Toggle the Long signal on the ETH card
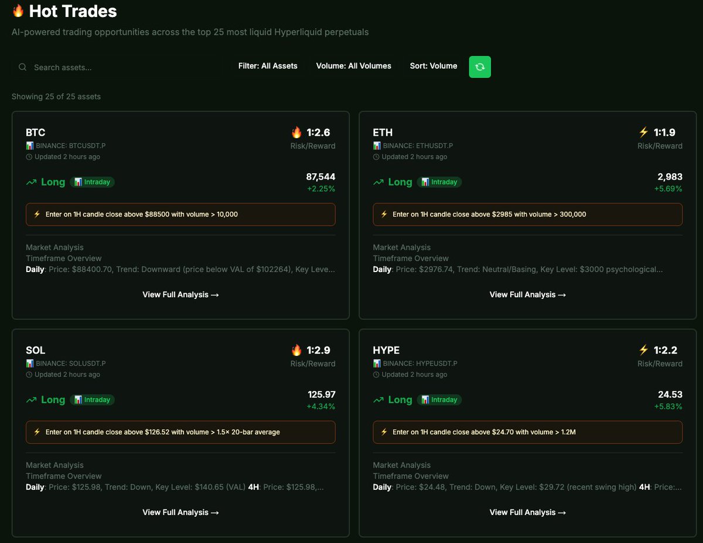 coord(400,182)
